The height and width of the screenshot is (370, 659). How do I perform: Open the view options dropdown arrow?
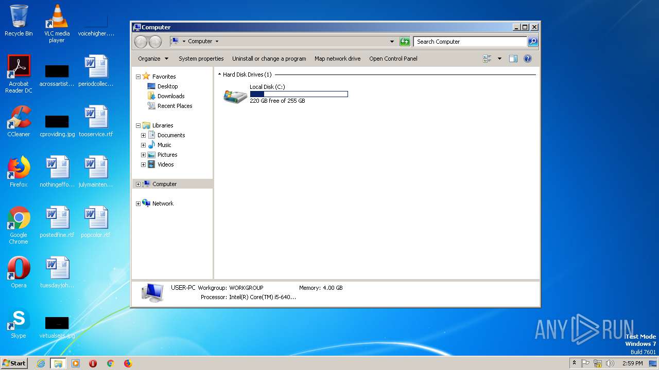[x=499, y=59]
